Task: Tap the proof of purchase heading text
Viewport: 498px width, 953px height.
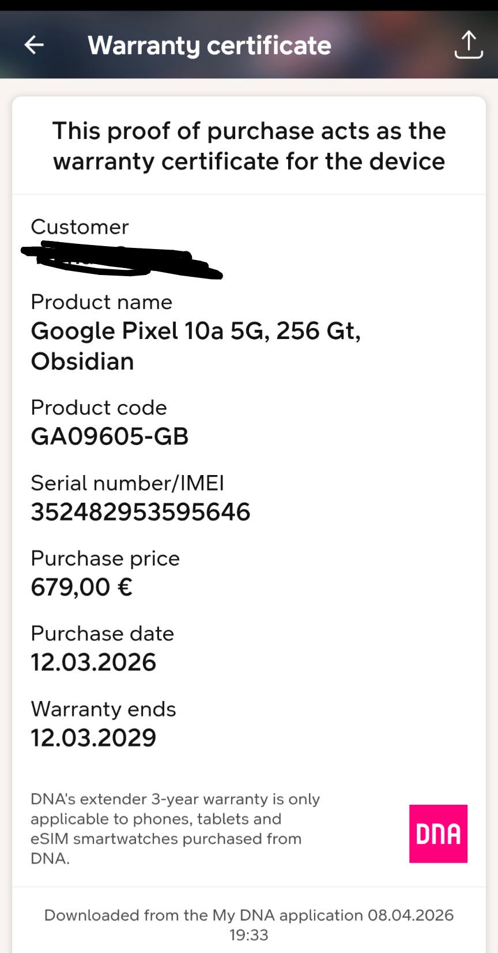Action: click(x=249, y=146)
